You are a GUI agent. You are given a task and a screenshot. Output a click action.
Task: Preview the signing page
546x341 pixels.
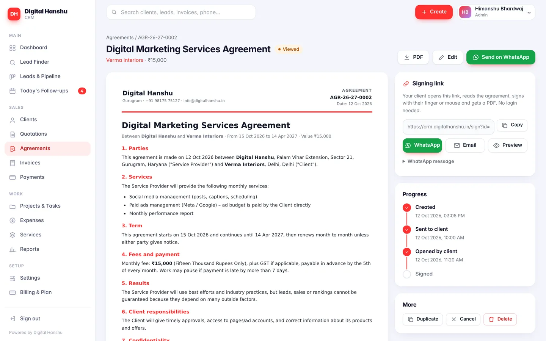[508, 145]
